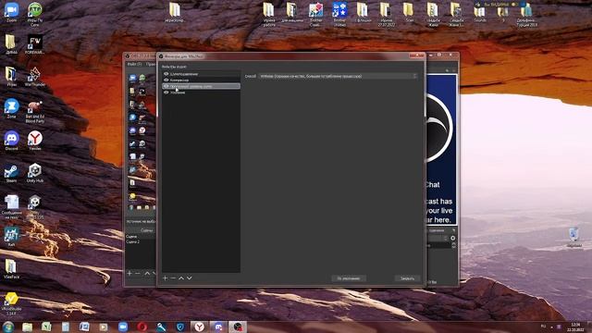Viewport: 592px width, 333px height.
Task: Open the FW black desktop shortcut
Action: (x=35, y=44)
